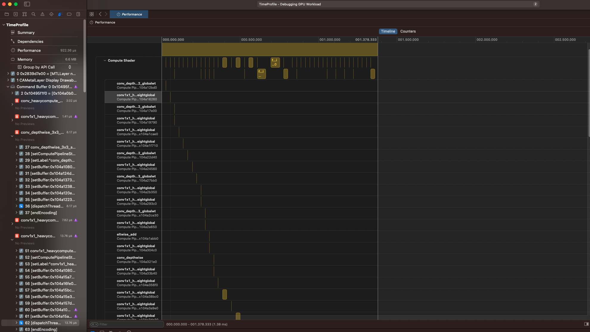This screenshot has width=590, height=332.
Task: Select Memory in the navigator
Action: pos(25,59)
